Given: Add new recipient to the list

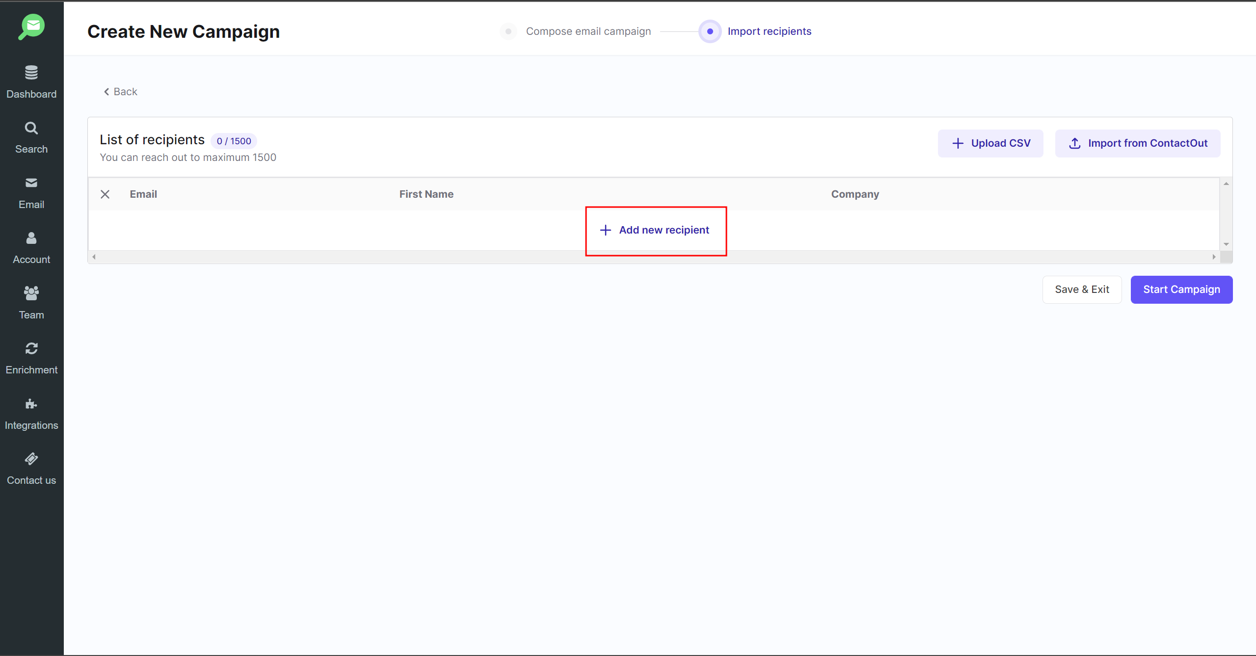Looking at the screenshot, I should (x=655, y=230).
